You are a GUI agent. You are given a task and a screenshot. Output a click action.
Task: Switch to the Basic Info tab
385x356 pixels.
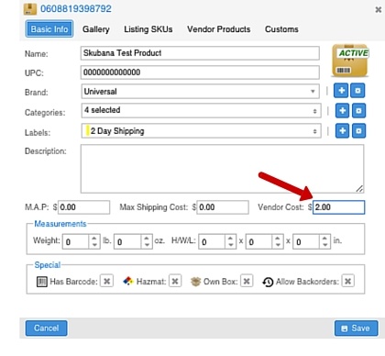tap(49, 29)
